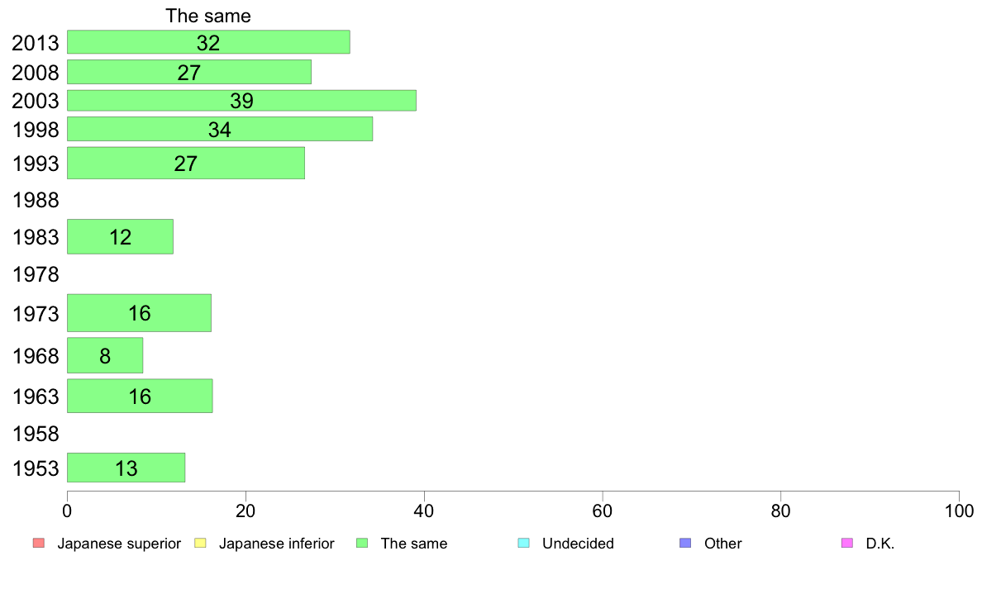Click the yellow Japanese inferior legend swatch
The width and height of the screenshot is (982, 608).
200,543
